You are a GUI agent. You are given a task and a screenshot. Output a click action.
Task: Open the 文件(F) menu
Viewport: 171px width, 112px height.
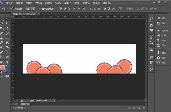tap(10, 3)
